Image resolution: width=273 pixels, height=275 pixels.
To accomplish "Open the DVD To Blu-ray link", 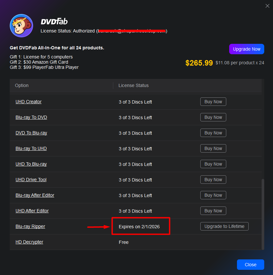I will point(31,133).
